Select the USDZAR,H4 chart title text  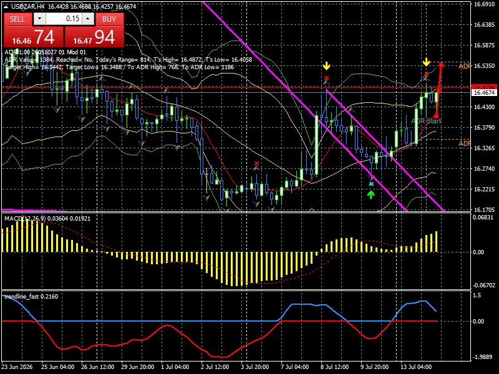point(27,6)
